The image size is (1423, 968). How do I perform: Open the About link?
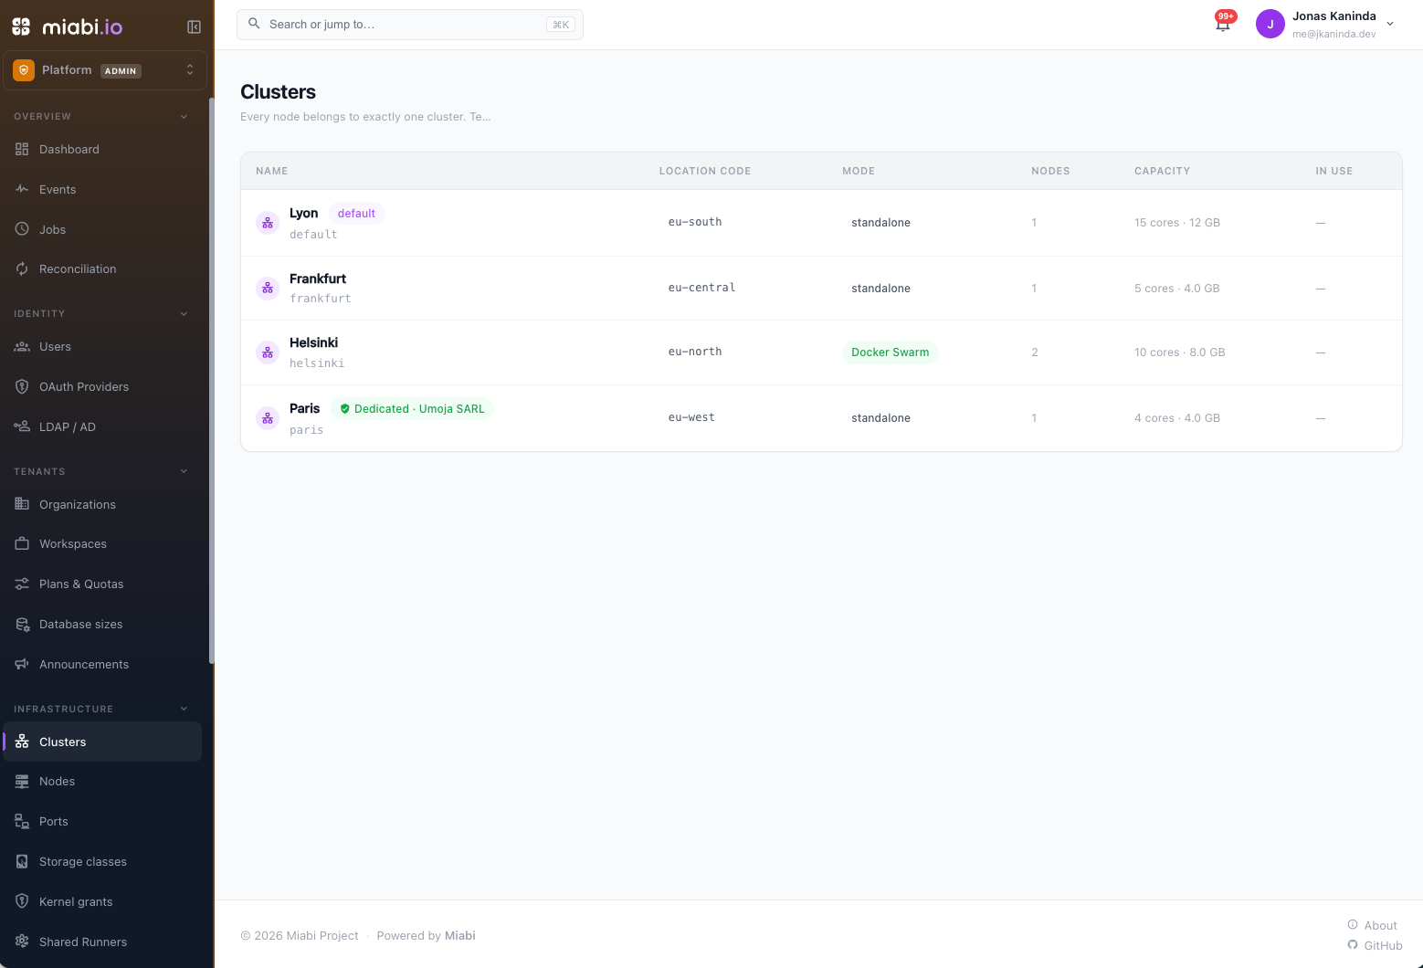(1372, 925)
